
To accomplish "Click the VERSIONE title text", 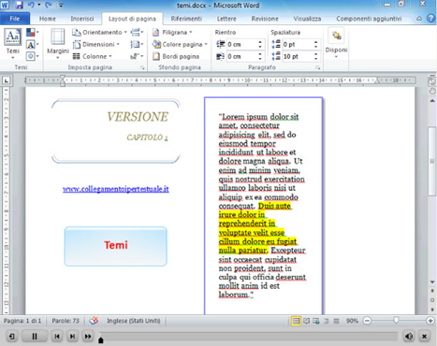I will 138,117.
